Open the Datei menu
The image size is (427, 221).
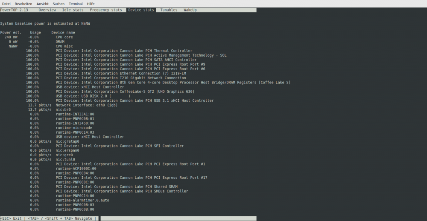pyautogui.click(x=6, y=4)
